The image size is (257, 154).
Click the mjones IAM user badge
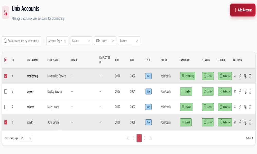tap(186, 107)
